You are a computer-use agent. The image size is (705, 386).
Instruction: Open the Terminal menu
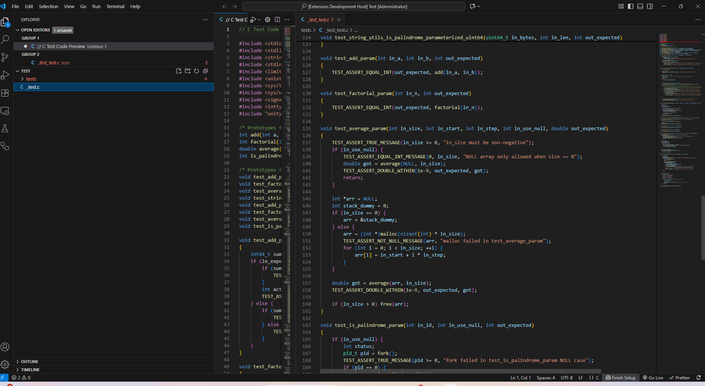pyautogui.click(x=115, y=6)
